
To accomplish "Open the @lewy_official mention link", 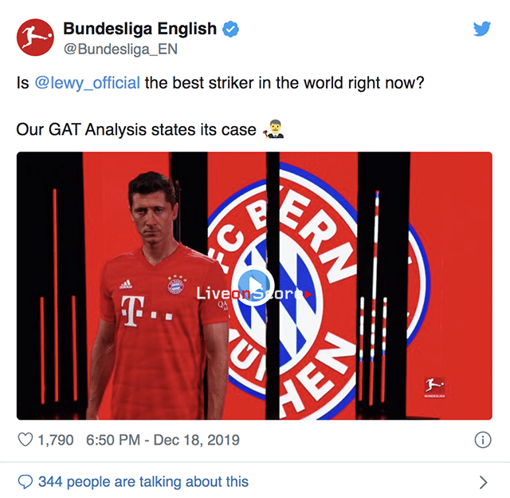I will 87,83.
